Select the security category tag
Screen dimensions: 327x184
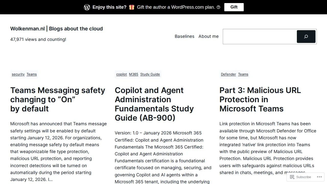[18, 74]
